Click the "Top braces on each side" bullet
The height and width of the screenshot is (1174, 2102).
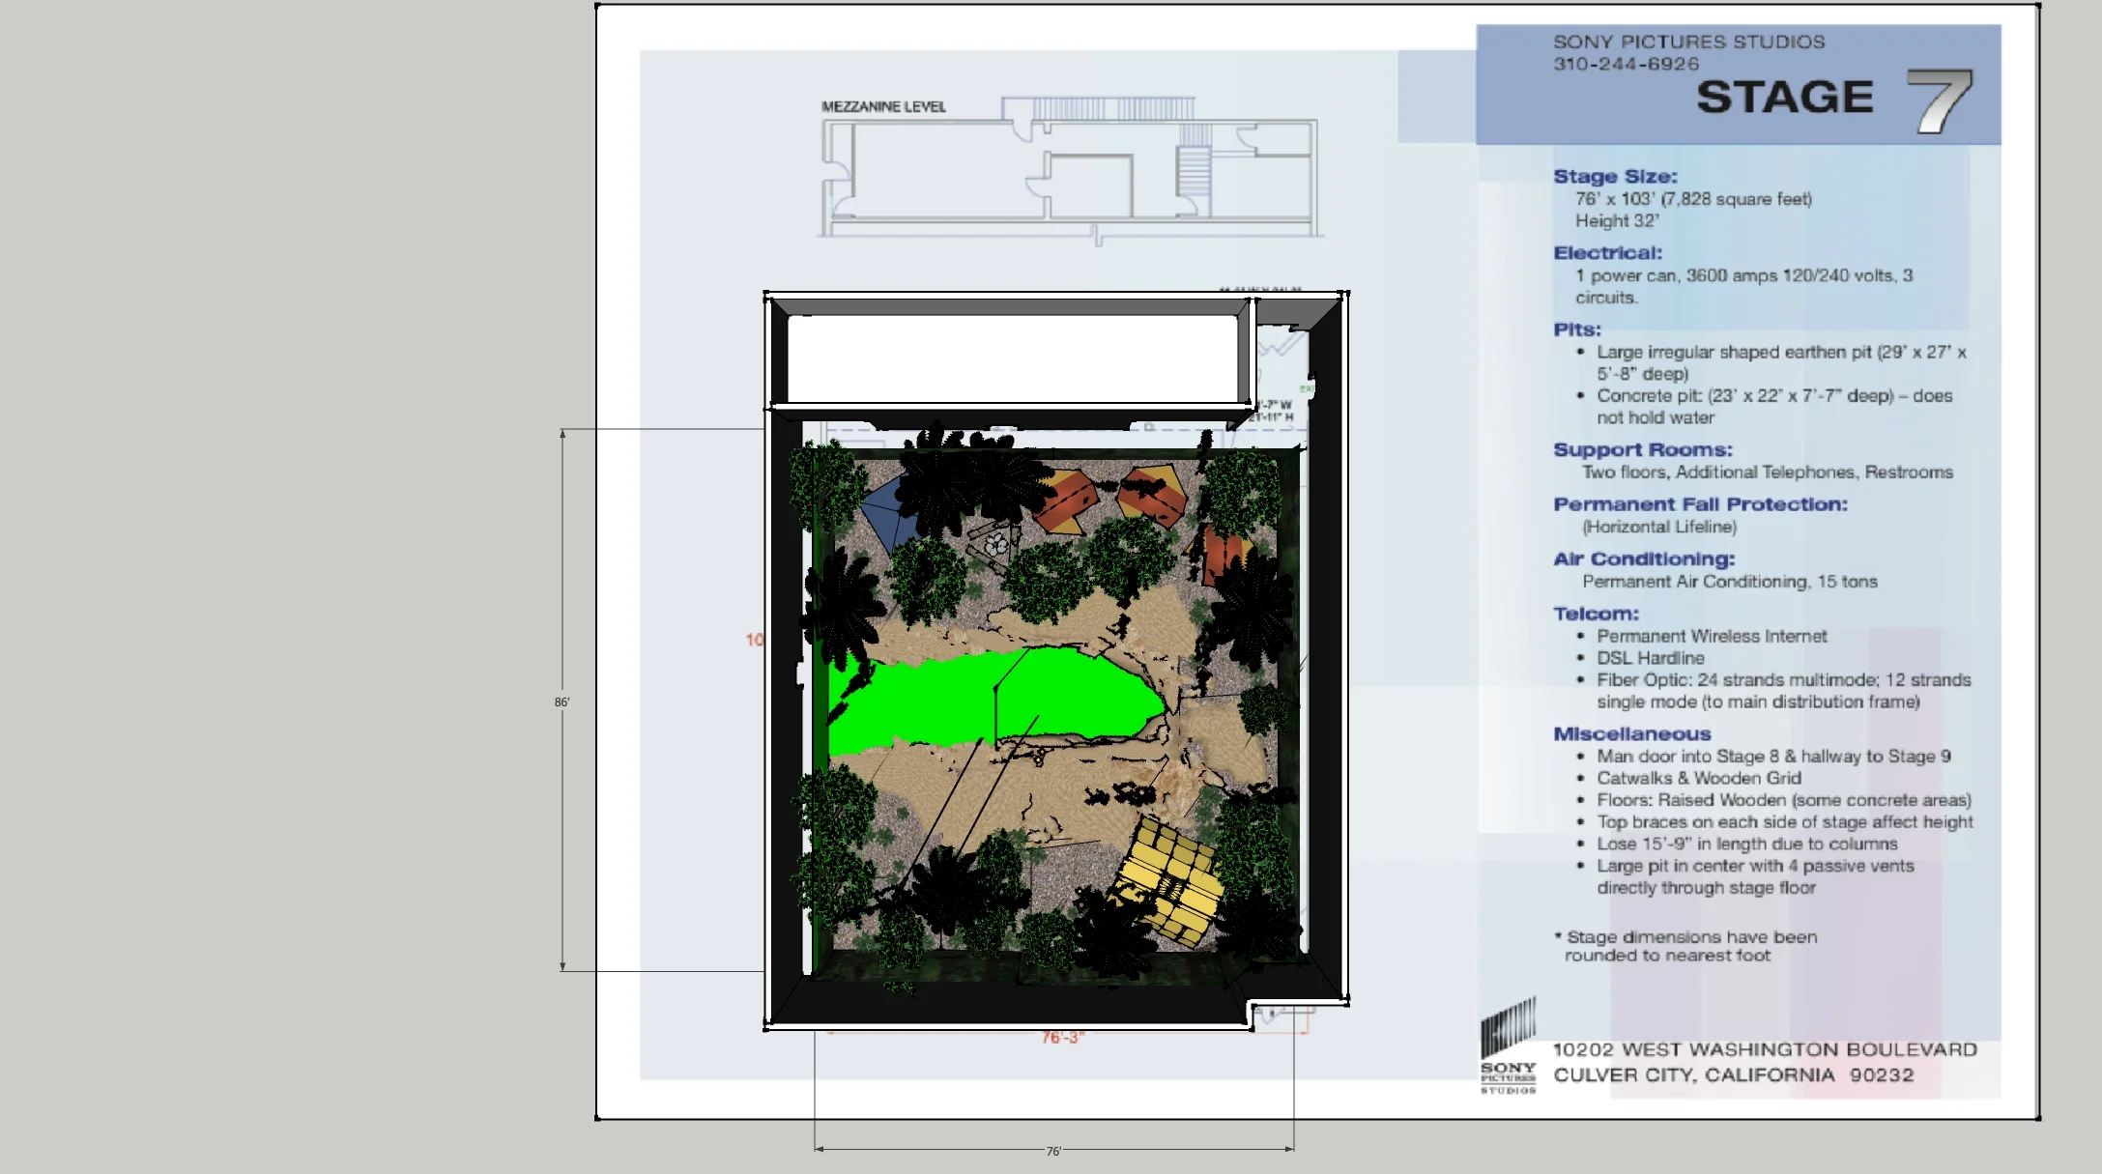pyautogui.click(x=1784, y=822)
